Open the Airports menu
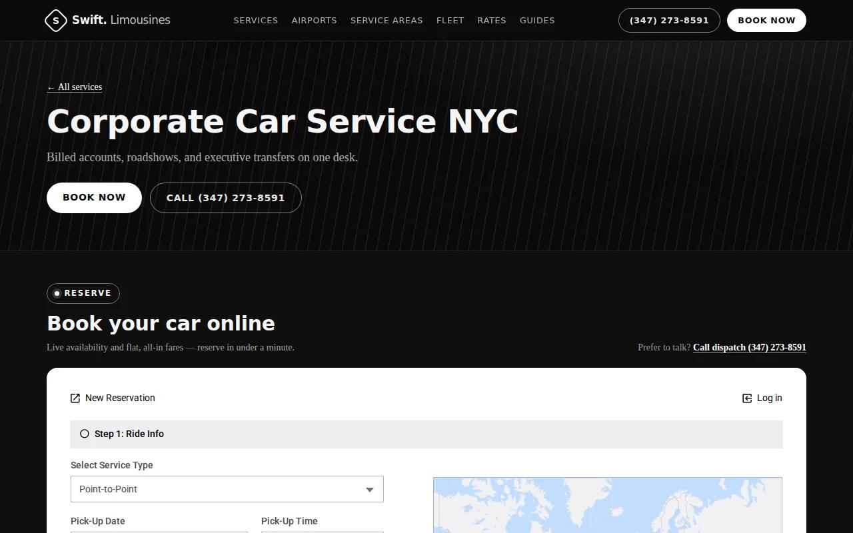Image resolution: width=853 pixels, height=533 pixels. [x=314, y=21]
